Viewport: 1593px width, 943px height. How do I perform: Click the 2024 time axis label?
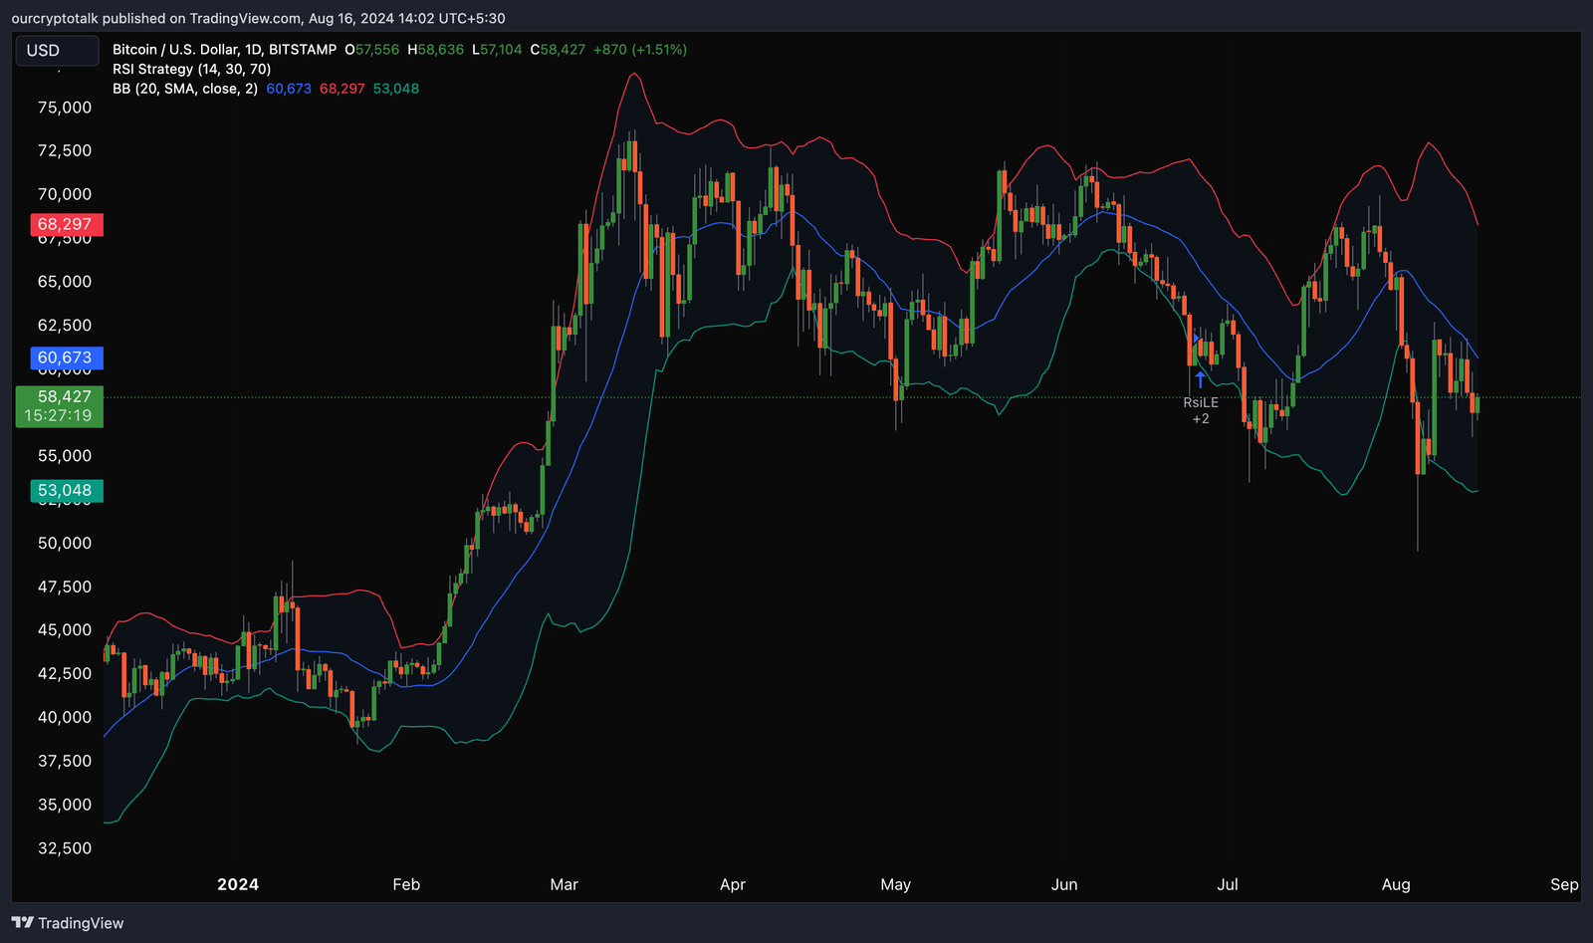pyautogui.click(x=238, y=884)
